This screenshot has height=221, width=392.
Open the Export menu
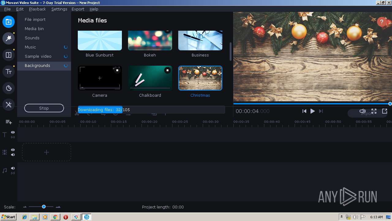coord(78,9)
